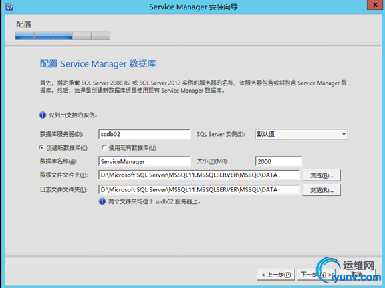Close the Service Manager setup wizard window

click(x=375, y=5)
